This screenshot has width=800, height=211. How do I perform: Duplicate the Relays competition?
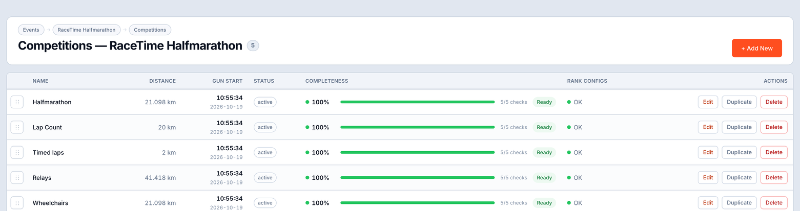point(739,178)
